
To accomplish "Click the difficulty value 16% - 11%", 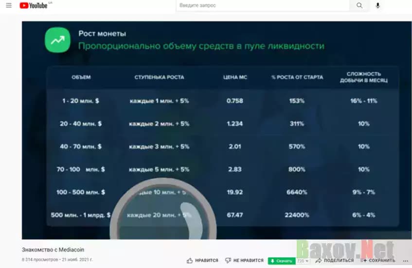I will point(364,100).
